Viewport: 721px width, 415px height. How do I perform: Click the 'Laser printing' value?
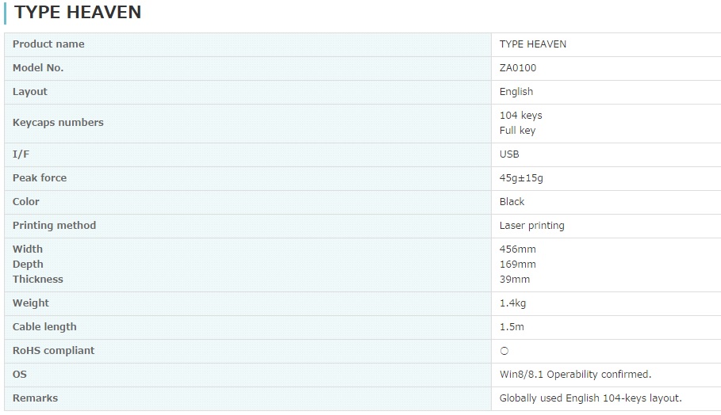pos(532,226)
